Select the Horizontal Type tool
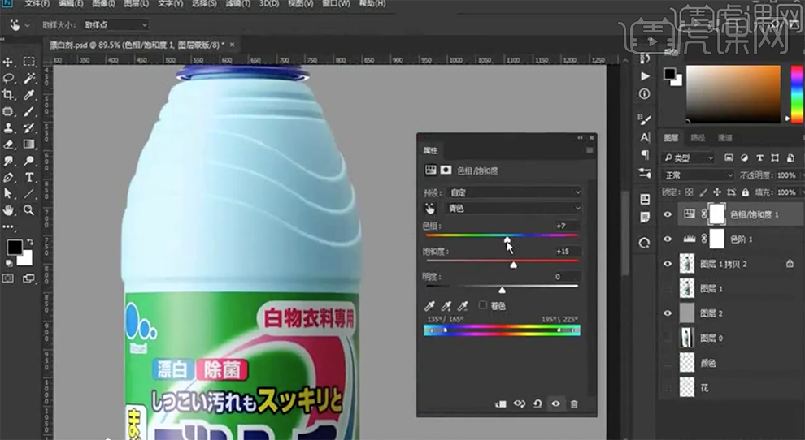The height and width of the screenshot is (440, 805). (x=29, y=177)
